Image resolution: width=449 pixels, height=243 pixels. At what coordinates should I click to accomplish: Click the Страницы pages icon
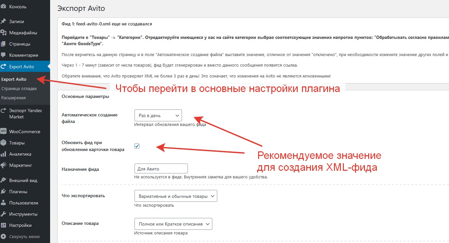[3, 44]
